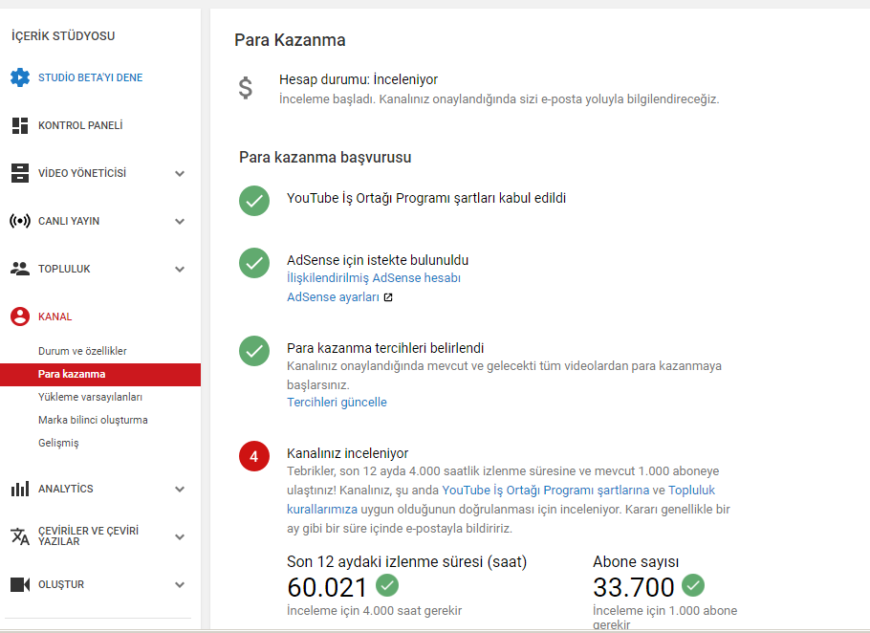Click the Tercihleri güncelle link
Image resolution: width=870 pixels, height=633 pixels.
click(x=337, y=403)
